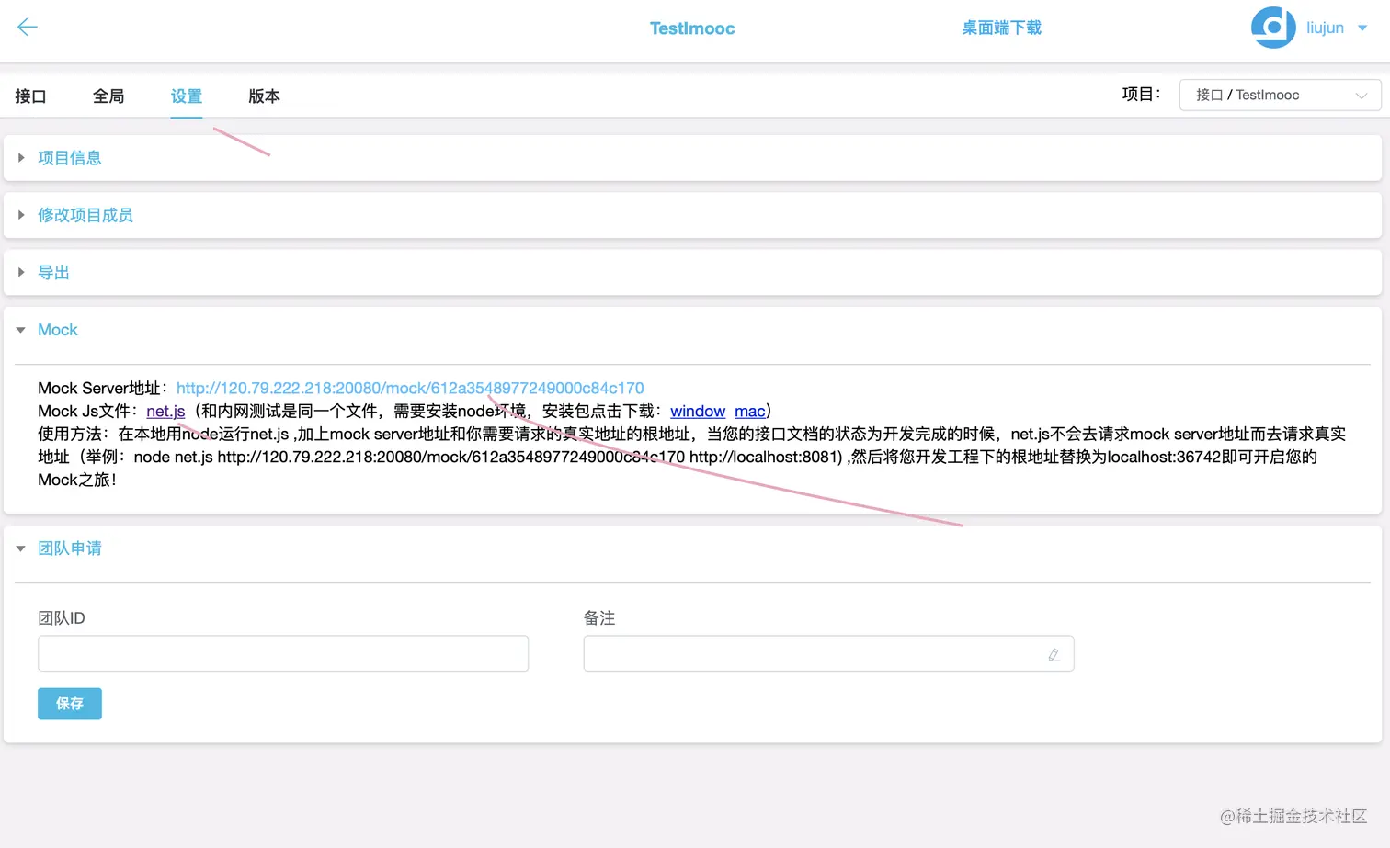Click the 团队ID label

coord(62,618)
